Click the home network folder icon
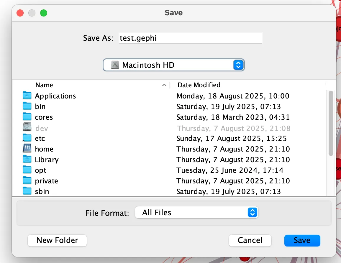 tap(27, 149)
